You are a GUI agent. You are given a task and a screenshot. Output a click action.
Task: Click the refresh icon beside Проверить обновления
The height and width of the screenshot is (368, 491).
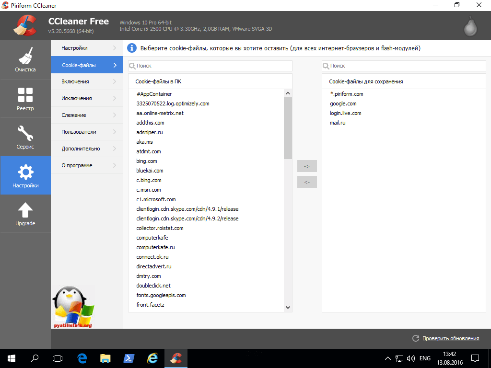(x=416, y=338)
